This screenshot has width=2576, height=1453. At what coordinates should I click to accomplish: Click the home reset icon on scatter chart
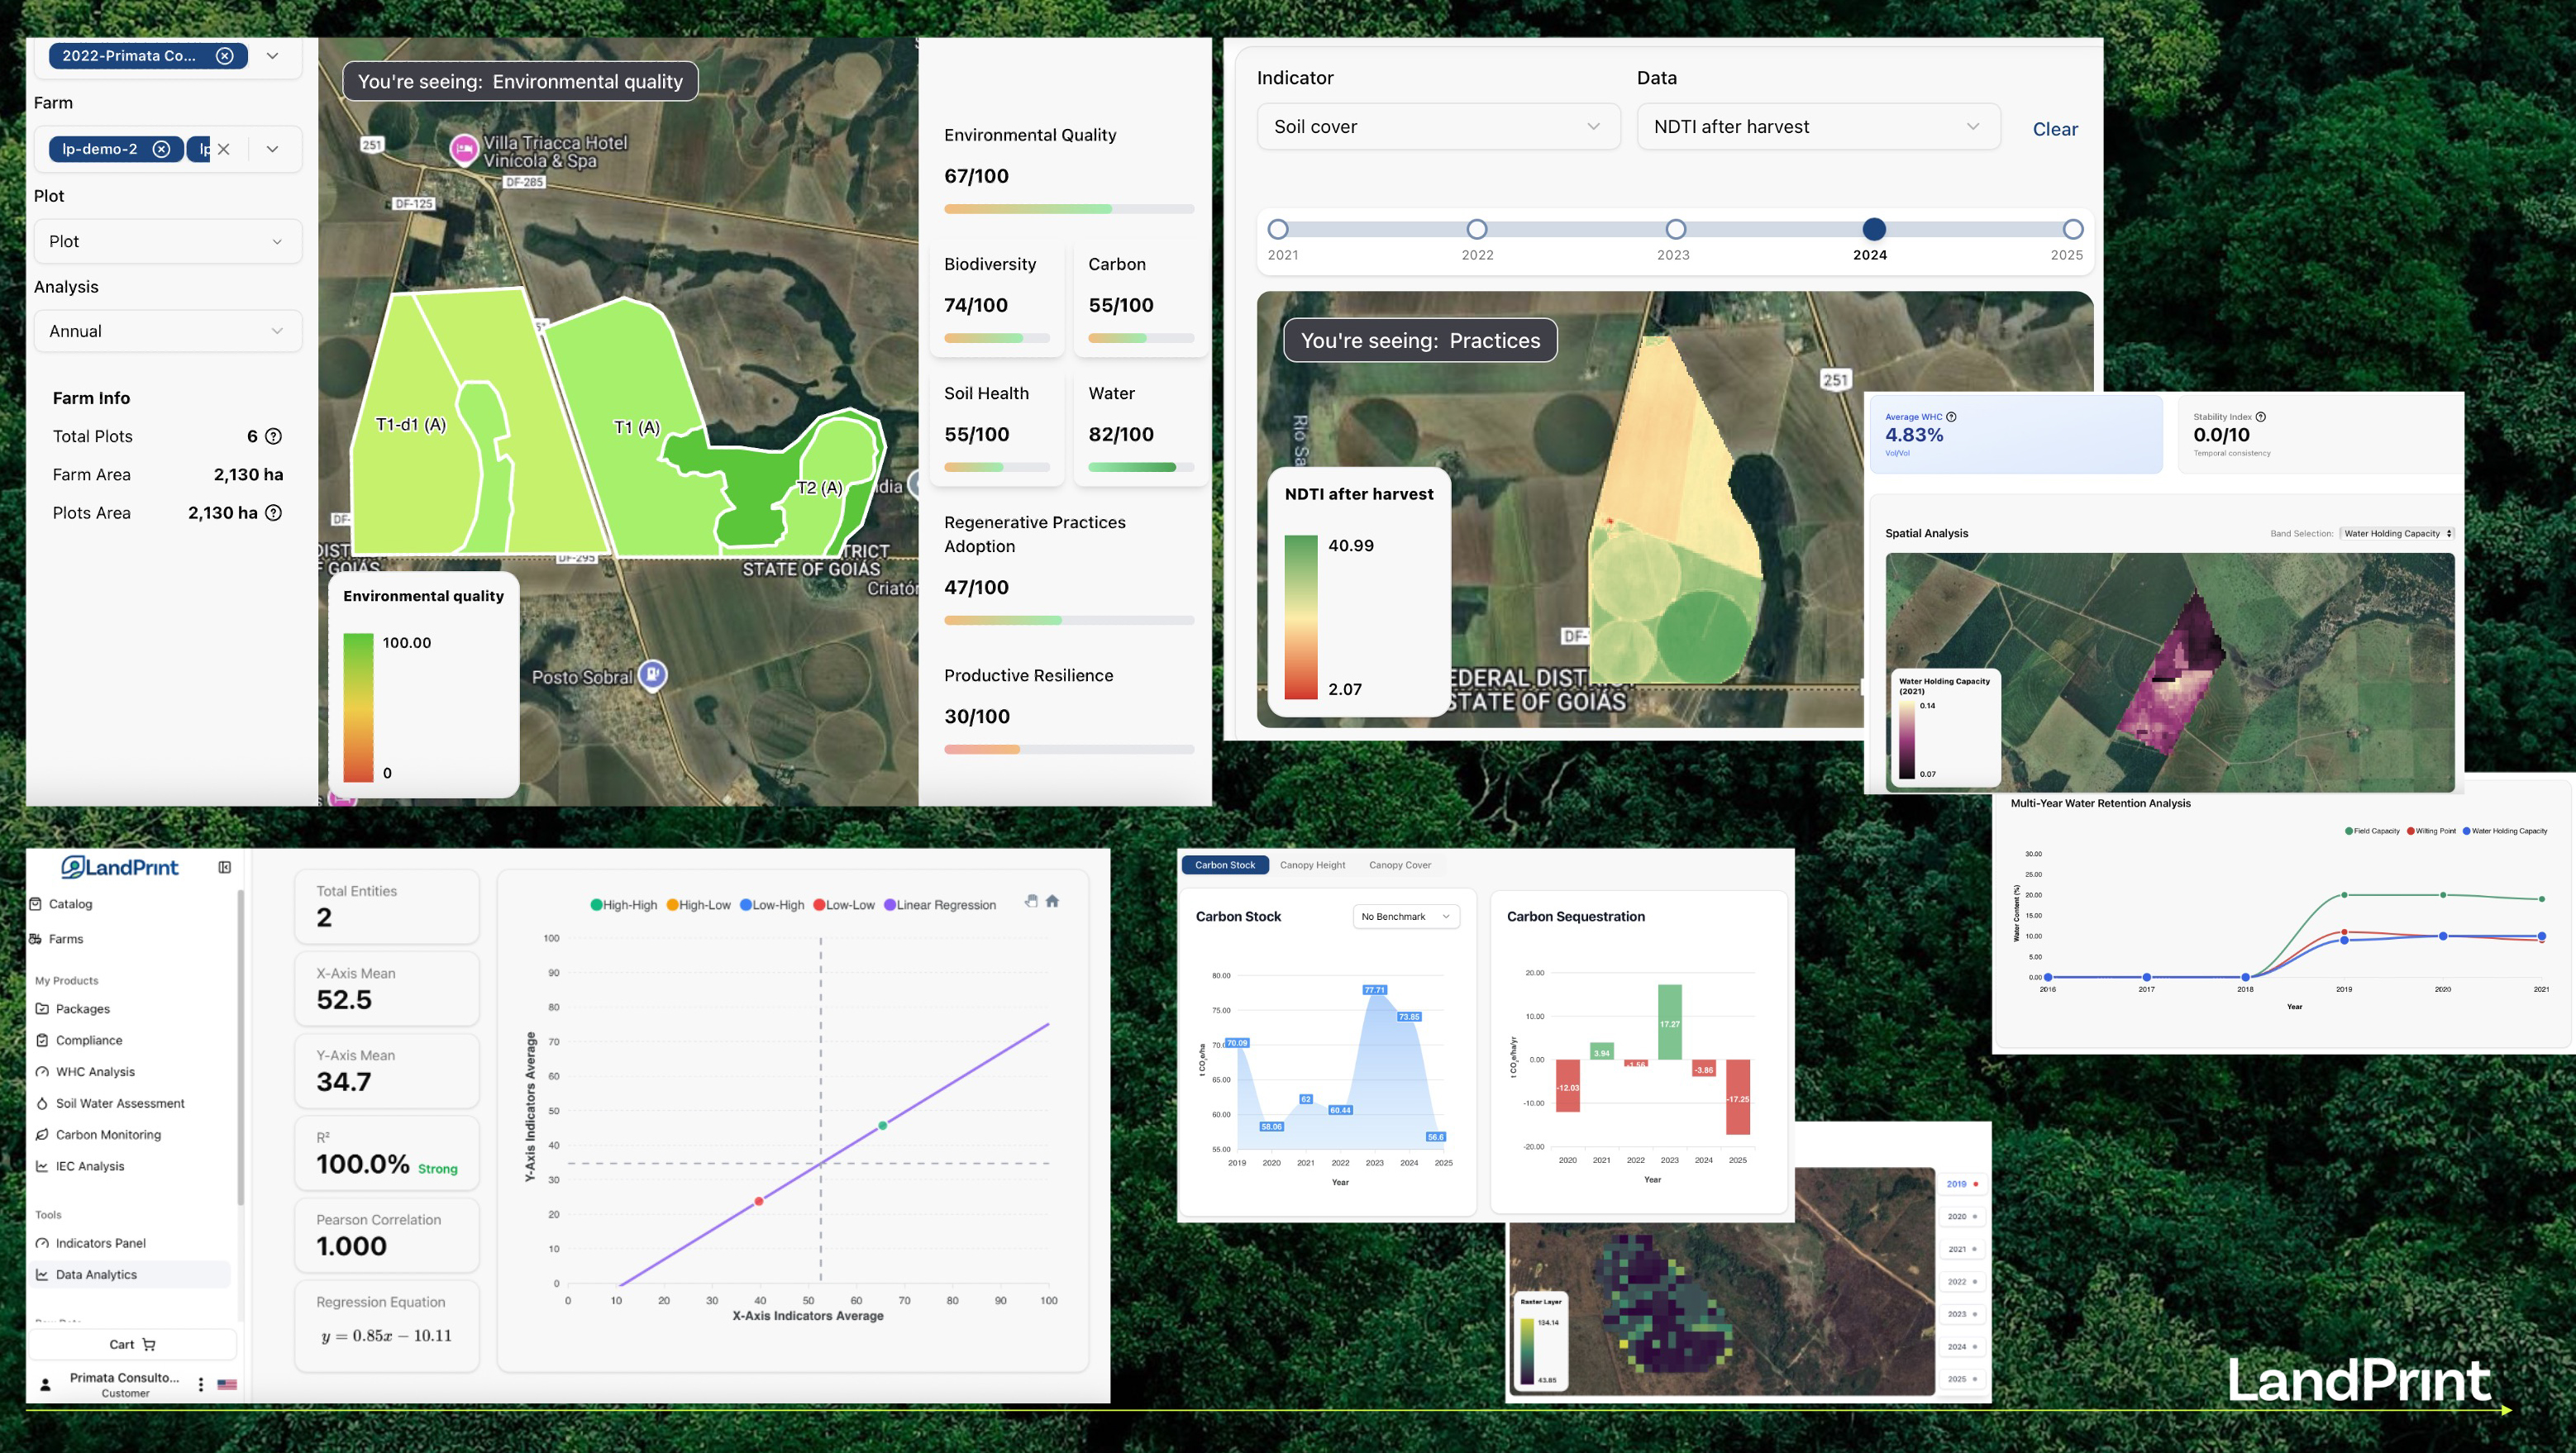[1052, 901]
